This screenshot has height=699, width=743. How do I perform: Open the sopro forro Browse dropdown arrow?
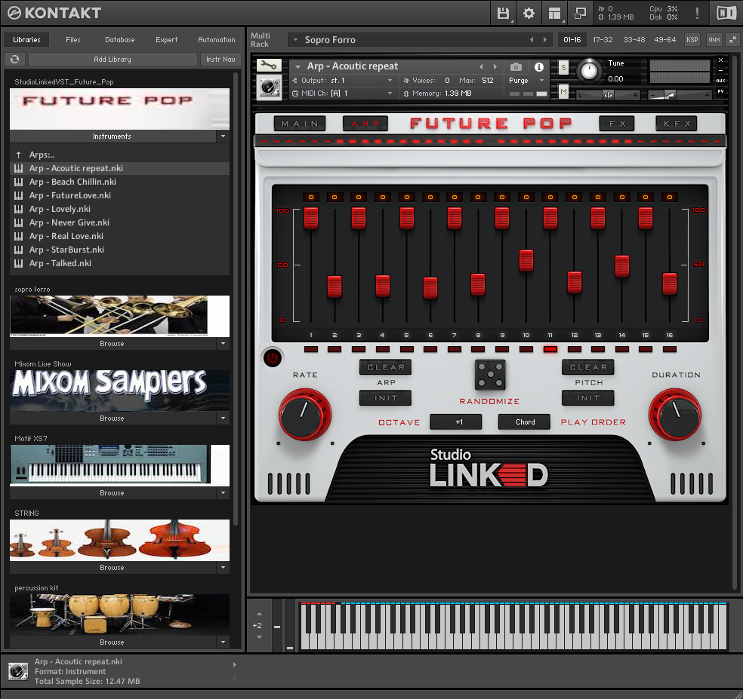pos(224,344)
